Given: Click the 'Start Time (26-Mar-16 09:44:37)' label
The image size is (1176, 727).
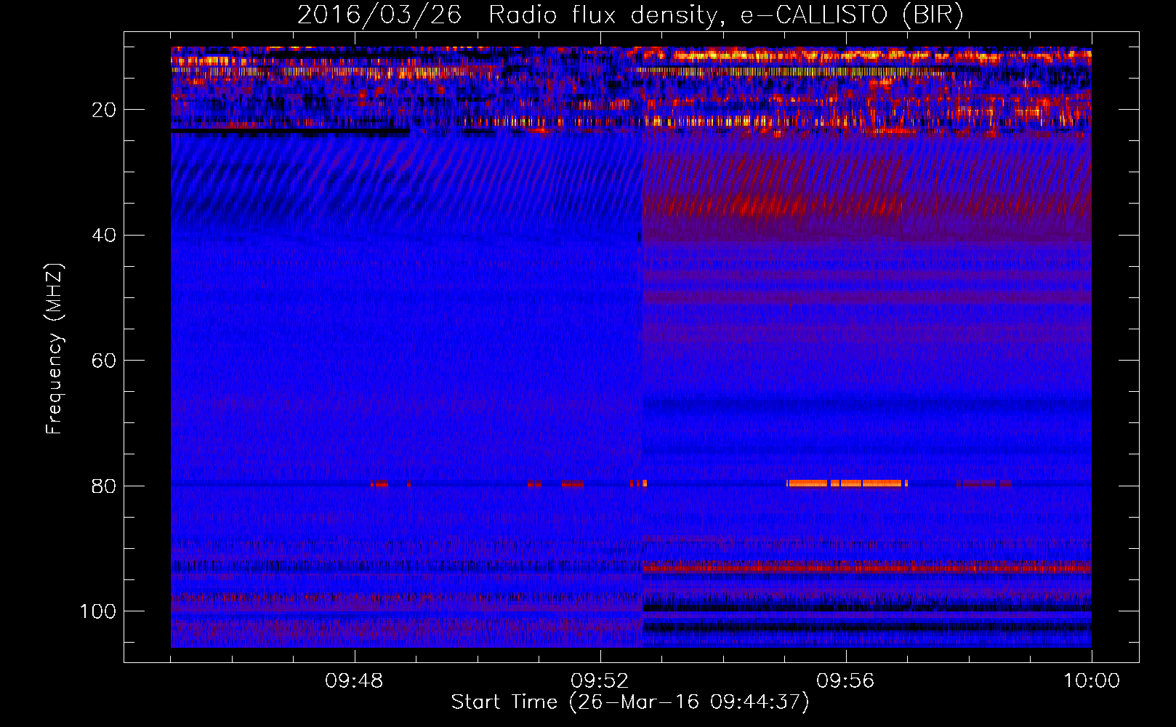Looking at the screenshot, I should pos(630,702).
